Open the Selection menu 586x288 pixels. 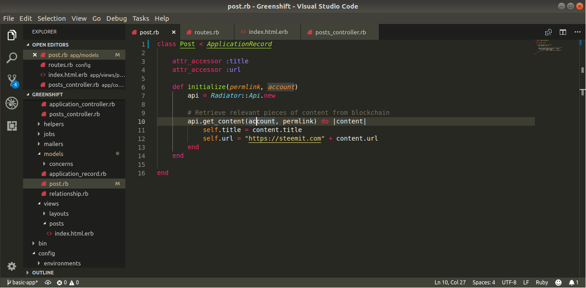pos(52,19)
